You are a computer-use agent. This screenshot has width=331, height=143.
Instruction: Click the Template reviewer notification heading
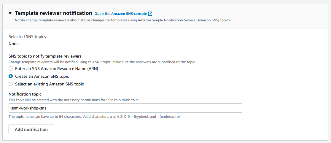[x=53, y=13]
